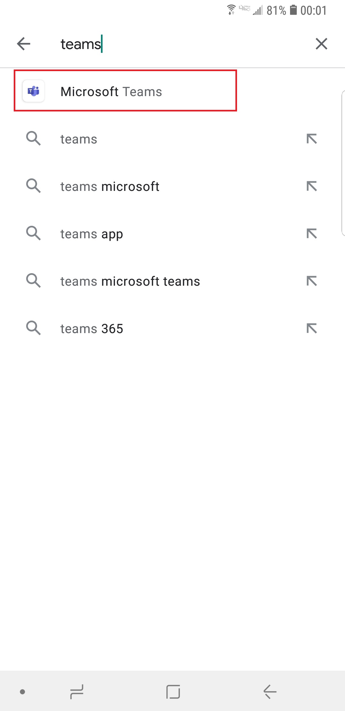Search for 'teams microsoft' suggestion
The height and width of the screenshot is (711, 345).
pyautogui.click(x=110, y=187)
